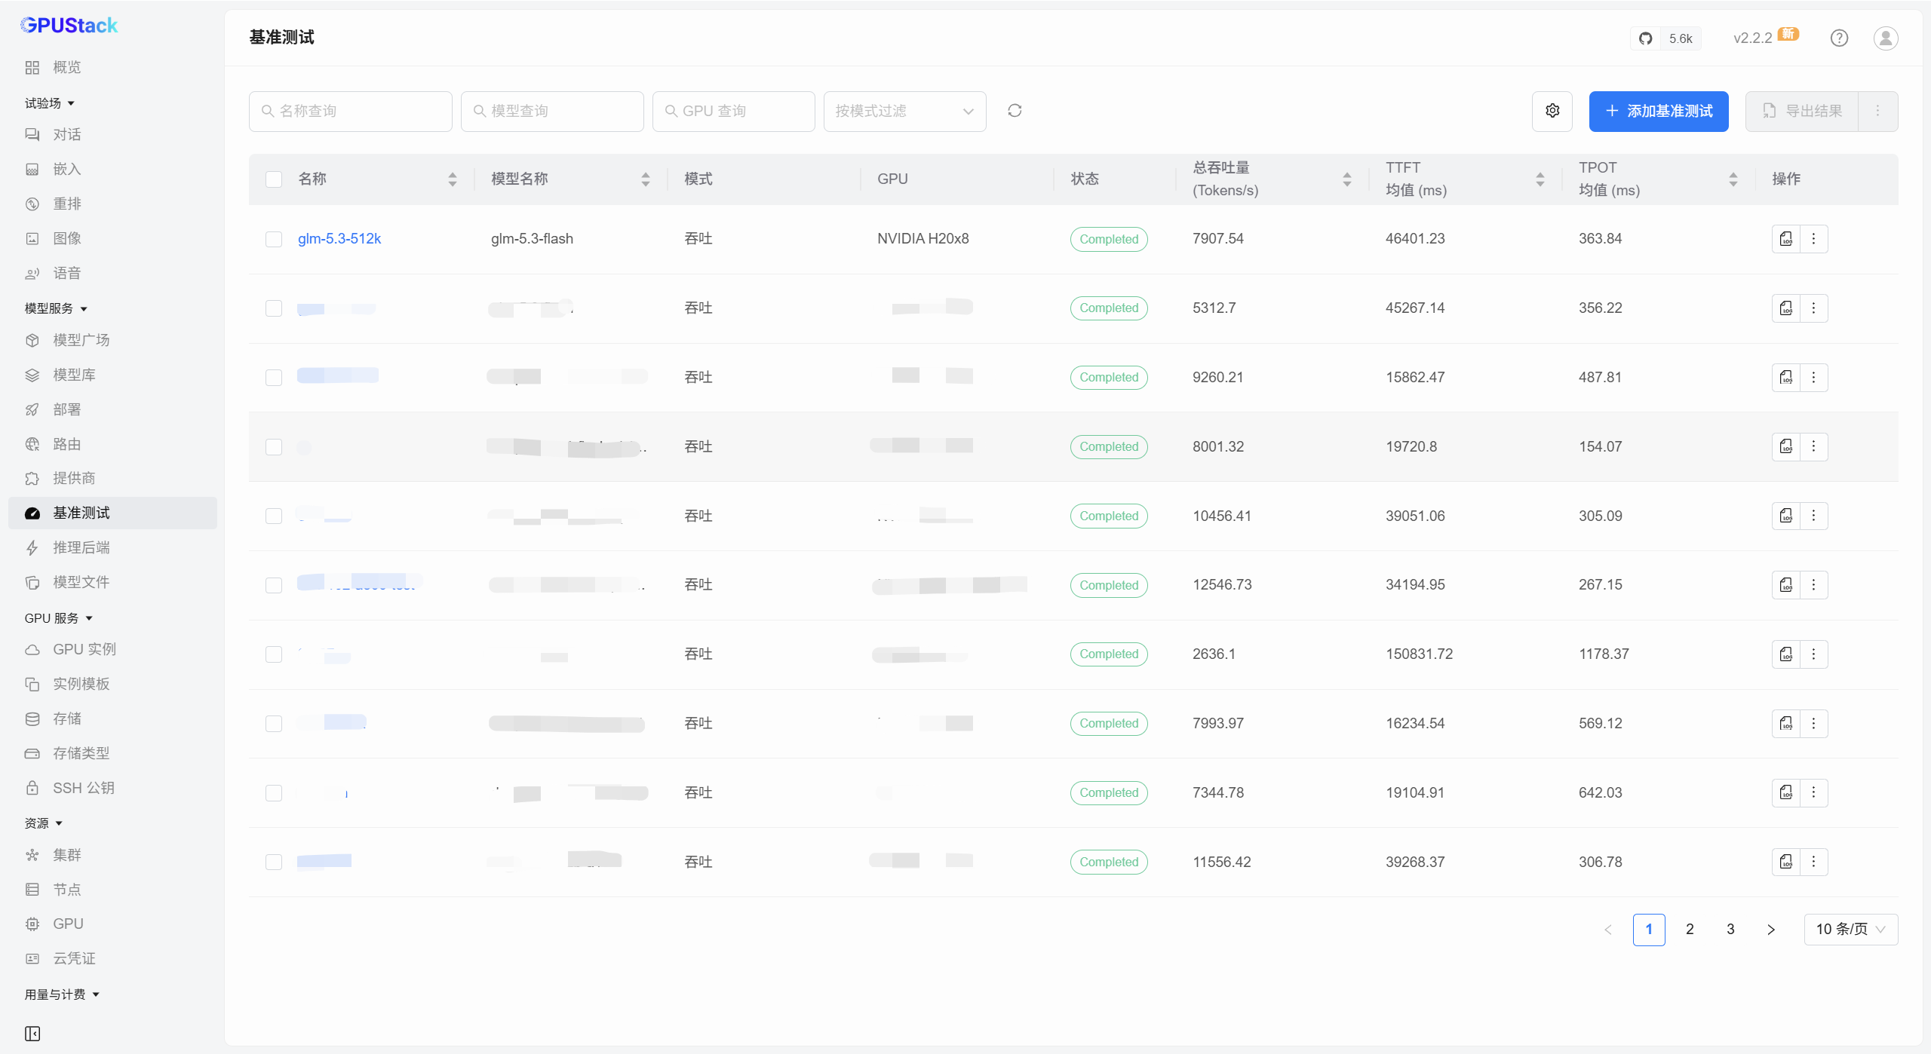Open more actions for the 9260.21 row
Viewport: 1931px width, 1054px height.
(x=1813, y=377)
